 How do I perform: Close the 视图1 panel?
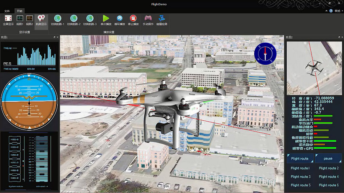(x=57, y=37)
